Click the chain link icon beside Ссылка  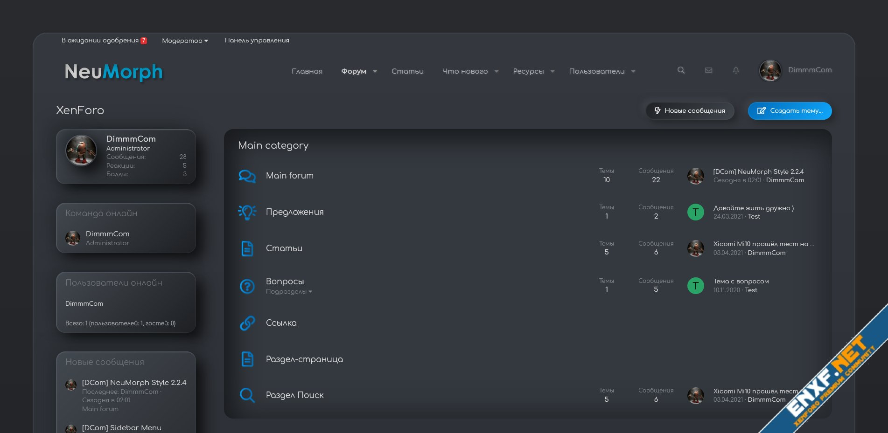[247, 323]
